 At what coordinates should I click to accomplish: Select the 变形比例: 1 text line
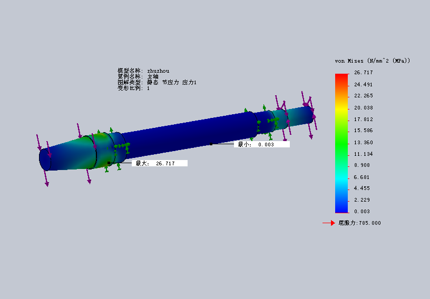click(x=133, y=88)
